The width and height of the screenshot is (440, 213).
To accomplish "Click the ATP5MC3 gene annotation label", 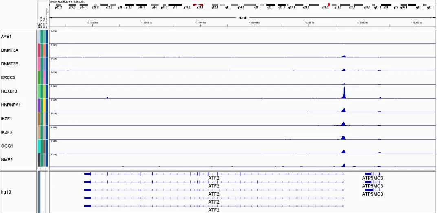I will (372, 178).
